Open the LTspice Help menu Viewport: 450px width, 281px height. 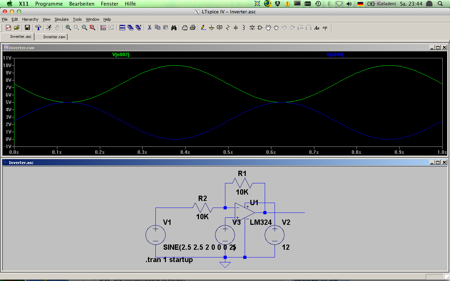point(107,19)
